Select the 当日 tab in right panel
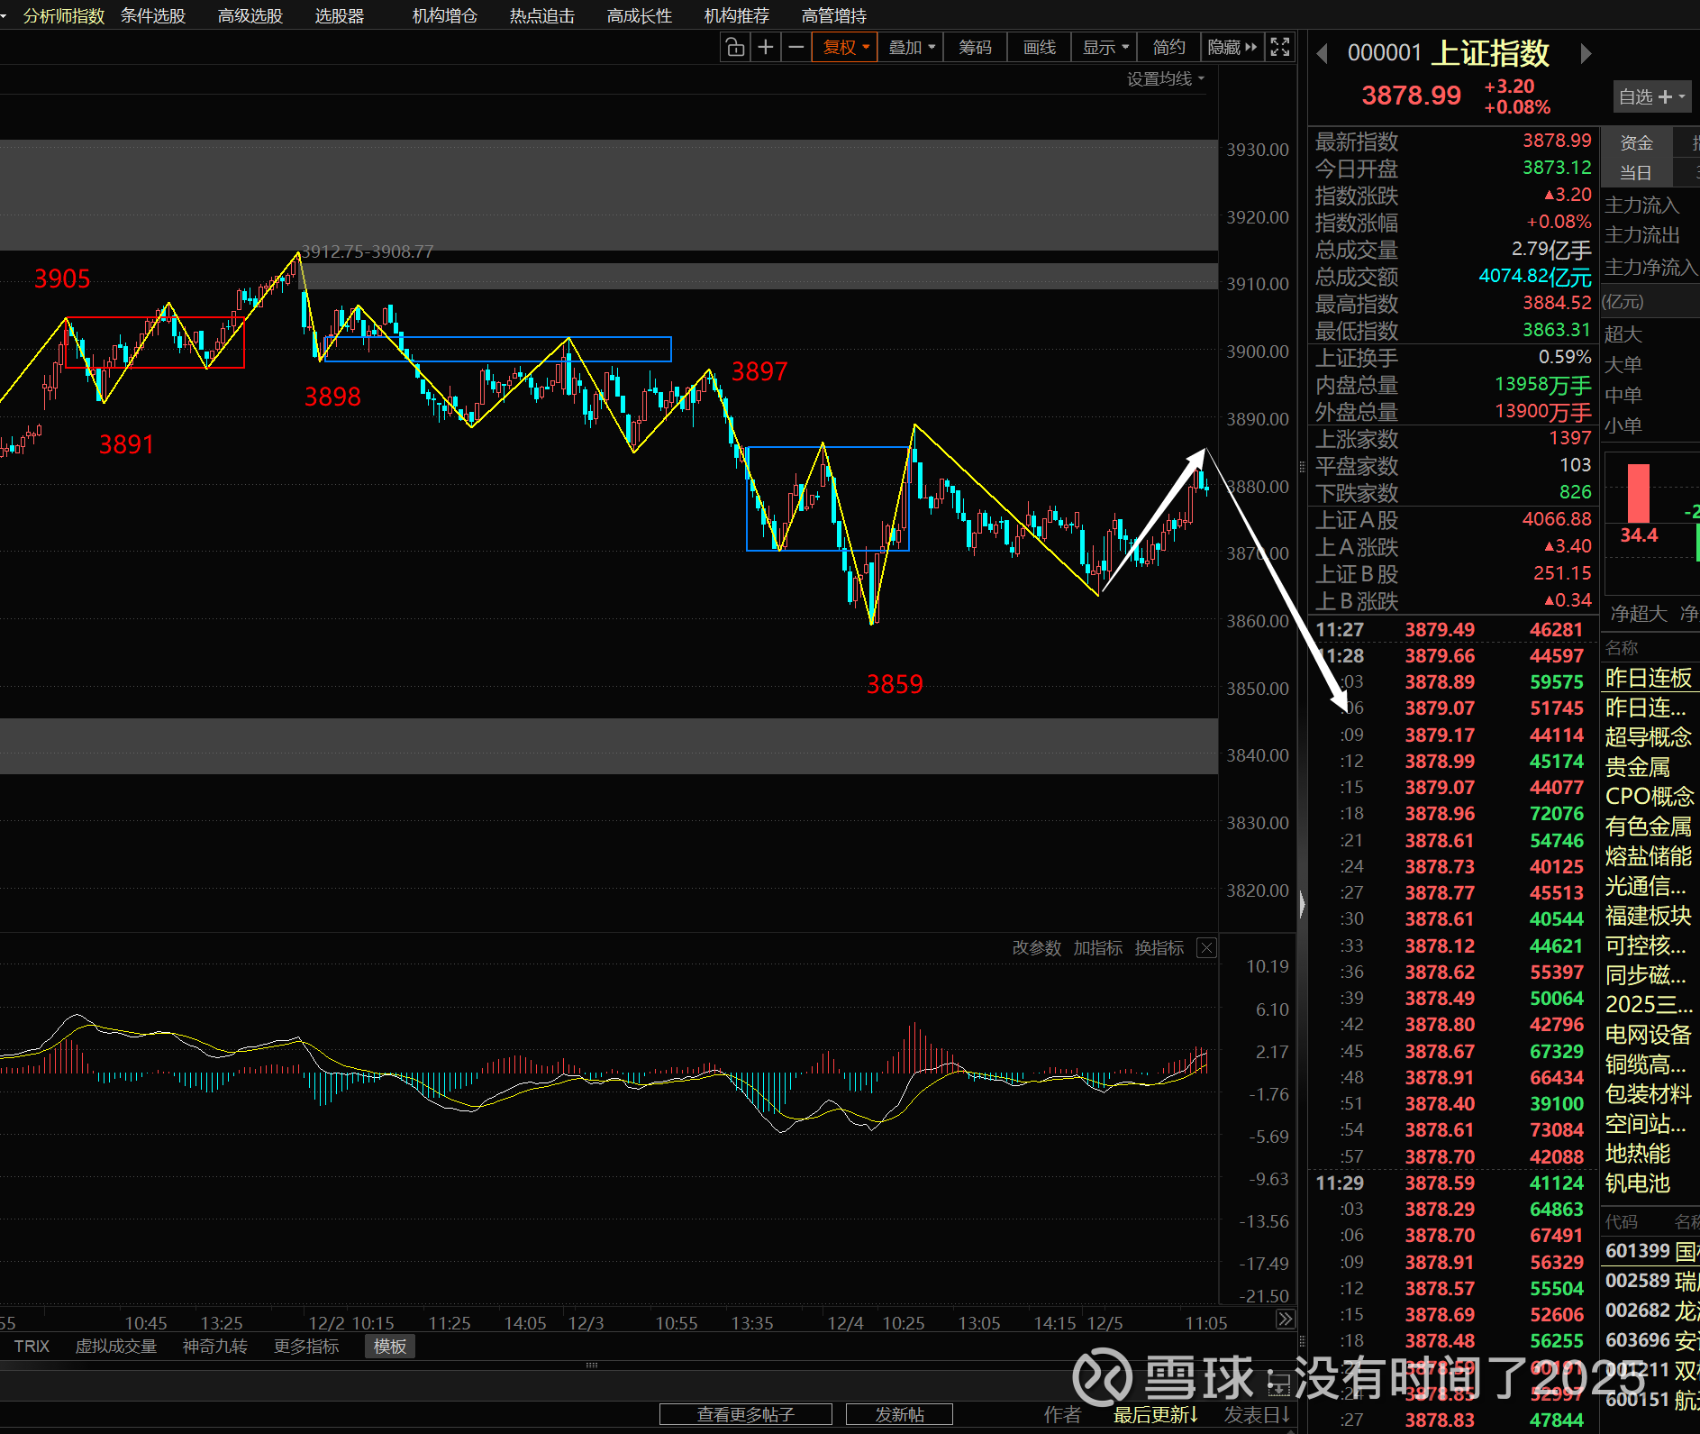This screenshot has height=1434, width=1700. tap(1636, 172)
